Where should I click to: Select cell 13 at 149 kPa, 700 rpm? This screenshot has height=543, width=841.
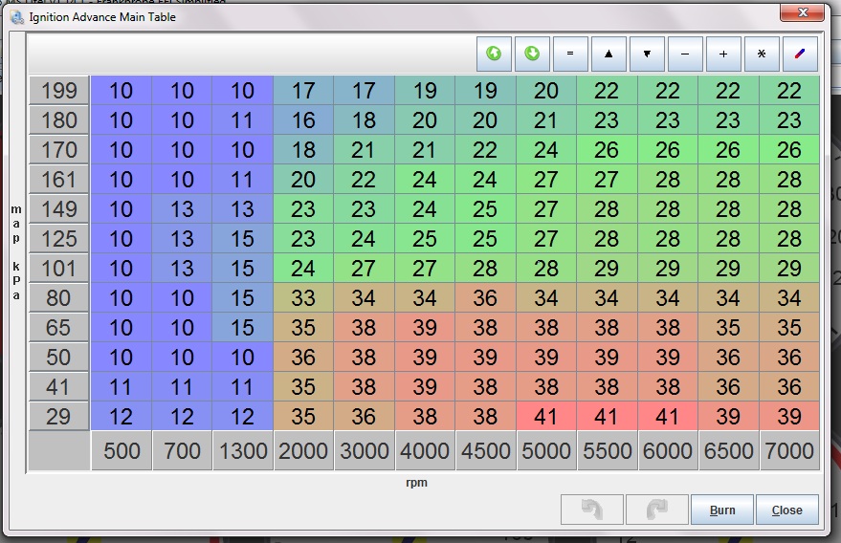click(182, 209)
